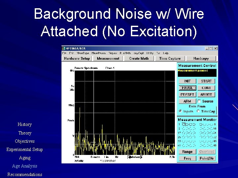Open the RunMath menu
238x178 pixels.
125,53
